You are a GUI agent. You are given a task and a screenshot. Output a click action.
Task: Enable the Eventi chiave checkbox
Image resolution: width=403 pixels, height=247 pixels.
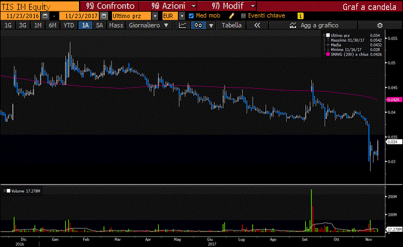(x=243, y=16)
